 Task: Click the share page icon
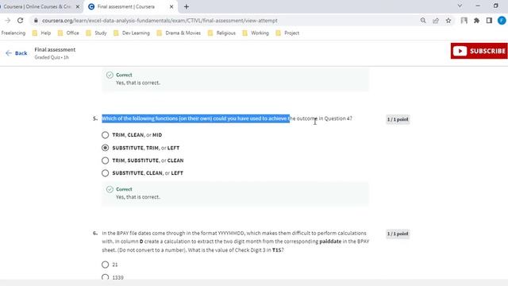436,21
